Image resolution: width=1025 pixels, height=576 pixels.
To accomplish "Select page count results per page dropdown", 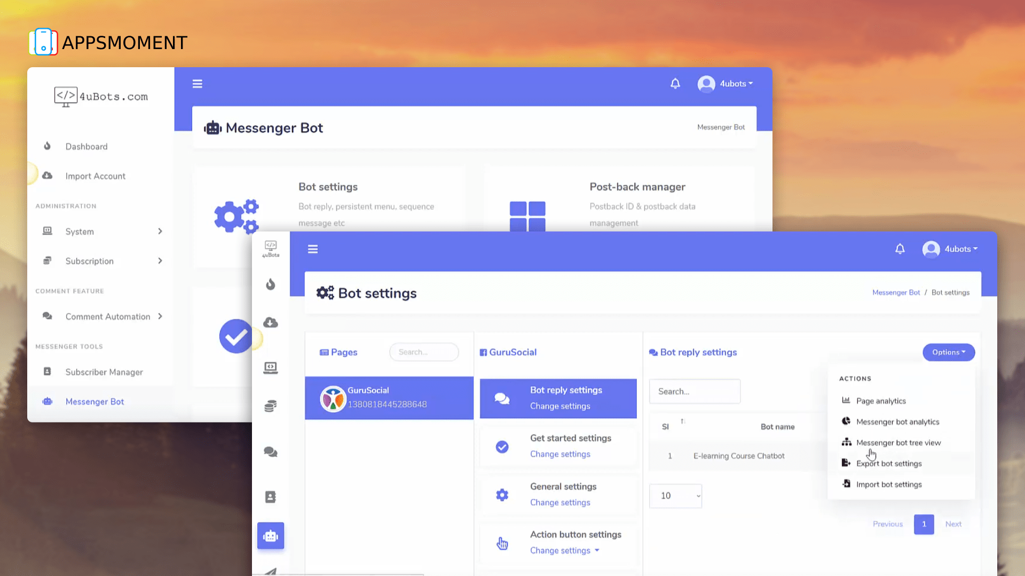I will point(675,495).
